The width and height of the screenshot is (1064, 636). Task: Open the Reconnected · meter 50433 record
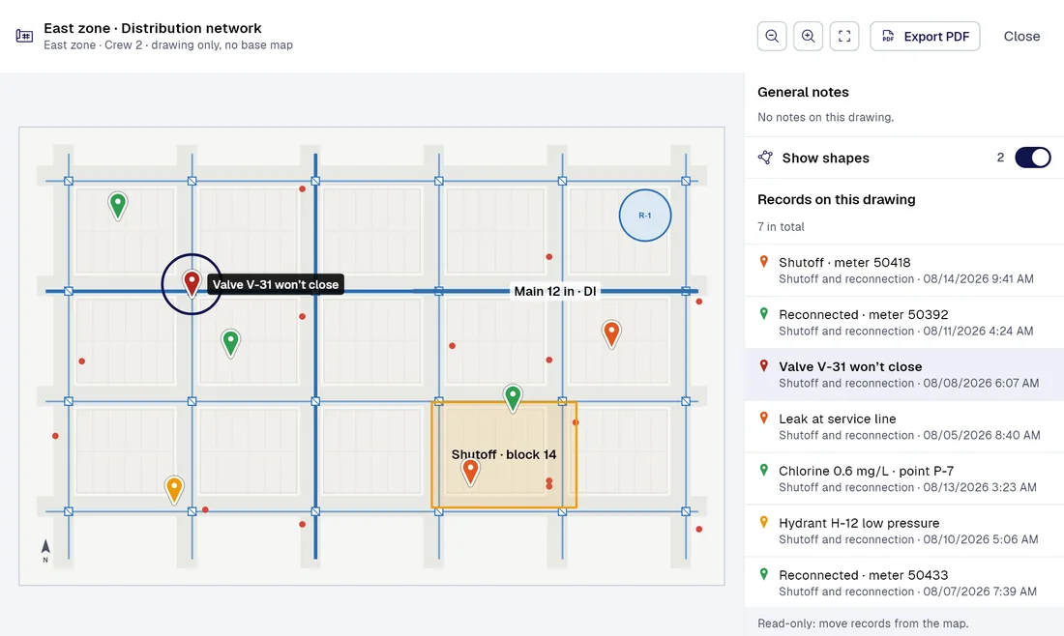[903, 583]
